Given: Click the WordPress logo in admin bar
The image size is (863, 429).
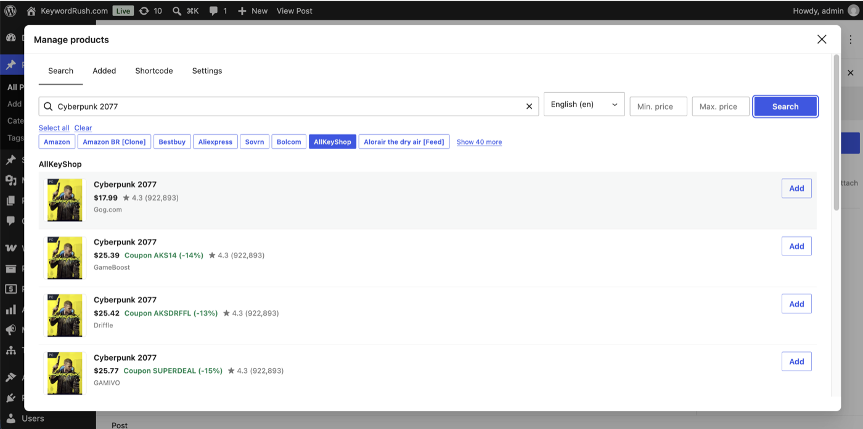Looking at the screenshot, I should [10, 10].
